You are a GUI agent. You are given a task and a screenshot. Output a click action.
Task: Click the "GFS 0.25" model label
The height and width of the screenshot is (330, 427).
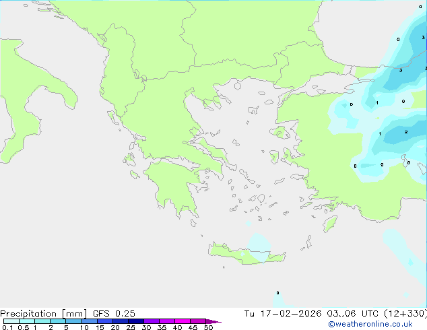[114, 314]
